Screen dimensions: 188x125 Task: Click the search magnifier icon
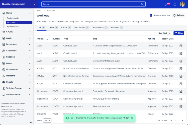(142, 4)
